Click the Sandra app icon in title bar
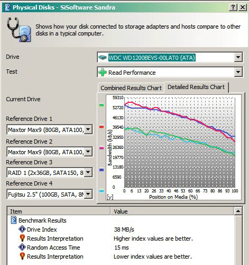This screenshot has width=249, height=265. coord(7,7)
